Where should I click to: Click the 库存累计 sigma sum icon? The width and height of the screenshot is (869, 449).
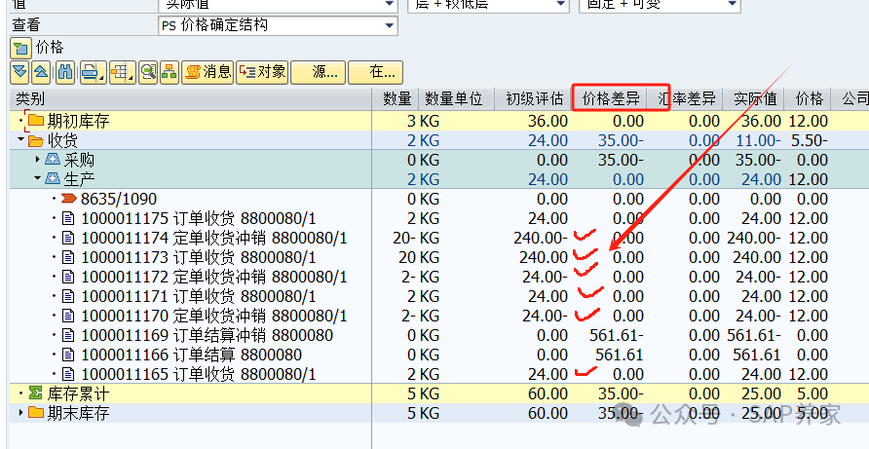pyautogui.click(x=35, y=393)
